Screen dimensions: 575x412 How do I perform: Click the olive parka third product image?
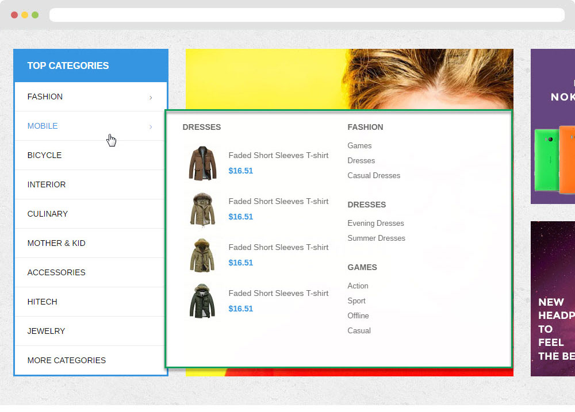[x=202, y=255]
